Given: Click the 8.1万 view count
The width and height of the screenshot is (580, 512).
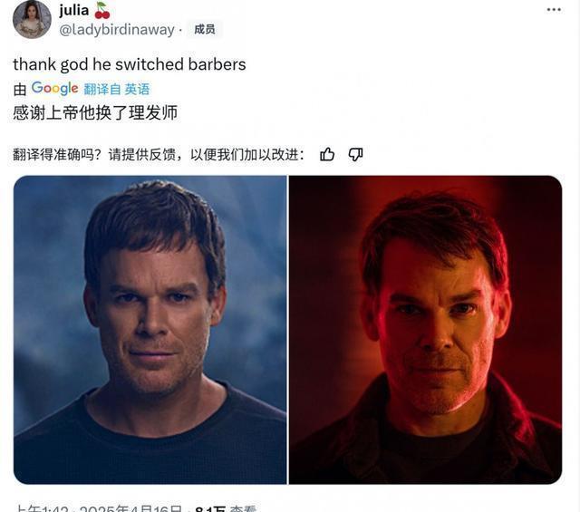Looking at the screenshot, I should [210, 508].
